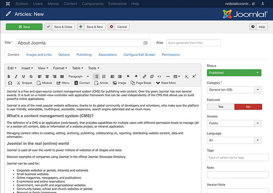
Task: Toggle numbered list
Action: click(x=104, y=77)
